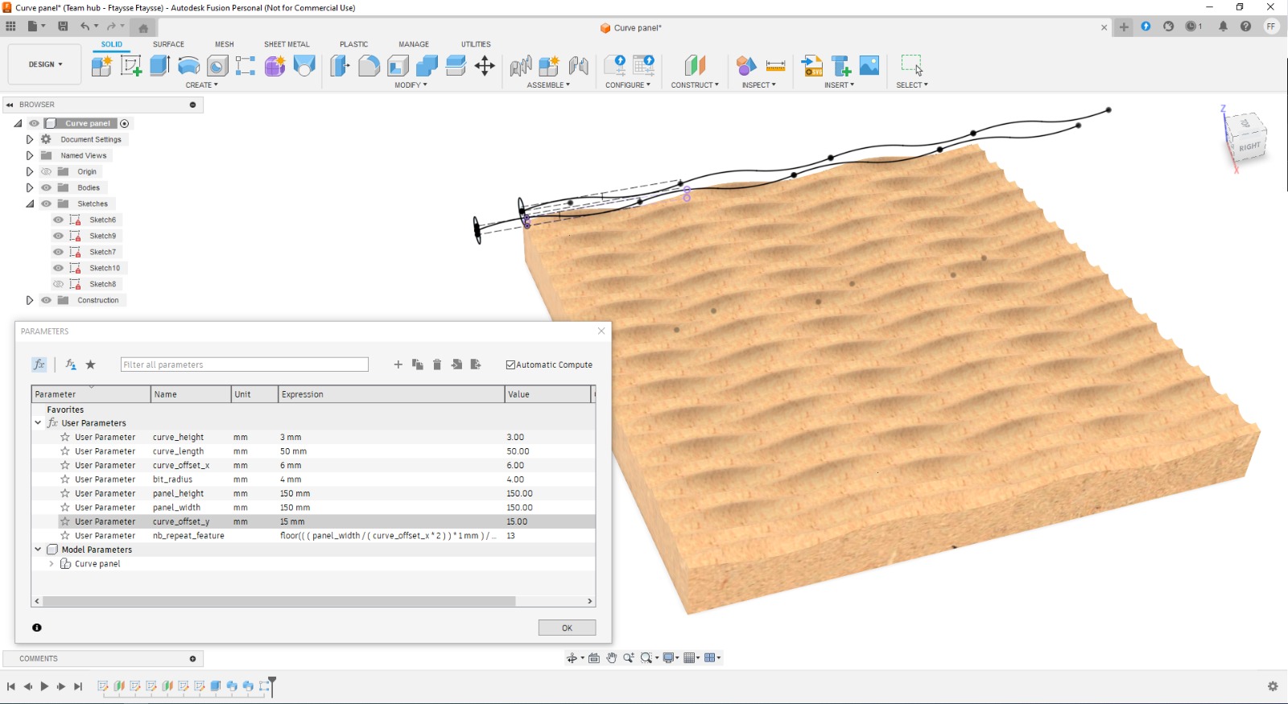Click the Insert Canvas image icon

coord(869,65)
